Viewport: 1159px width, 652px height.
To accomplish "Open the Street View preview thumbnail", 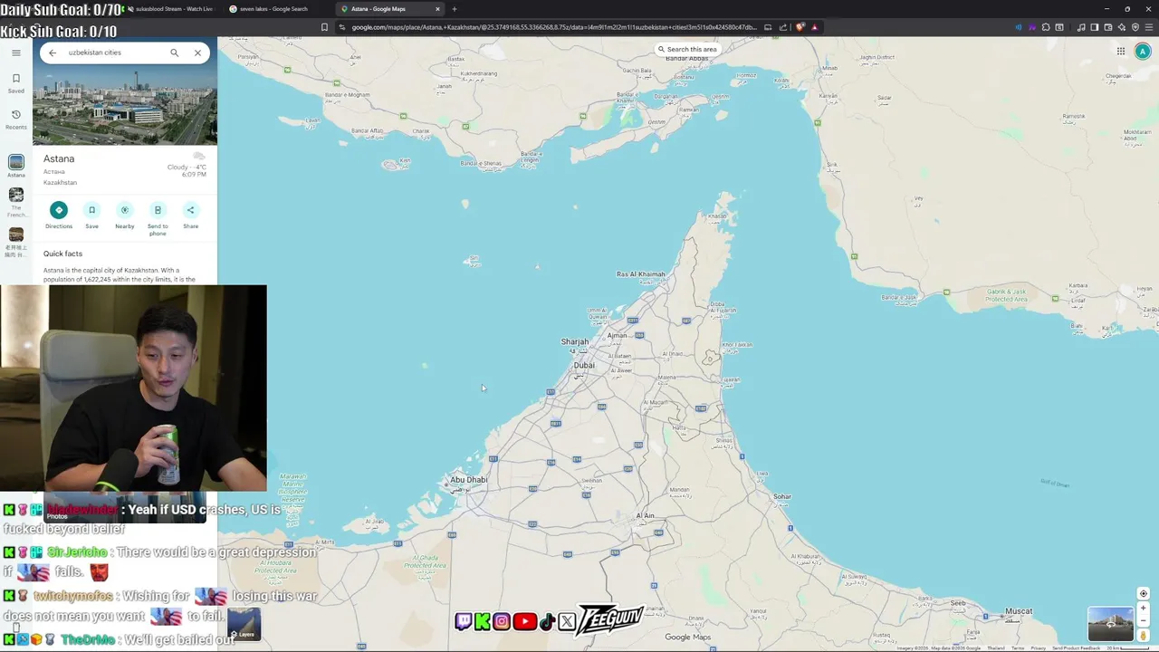I will click(1111, 624).
